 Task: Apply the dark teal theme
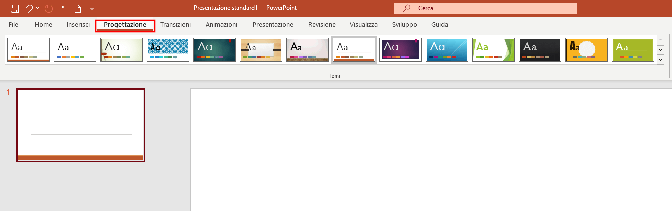[215, 50]
